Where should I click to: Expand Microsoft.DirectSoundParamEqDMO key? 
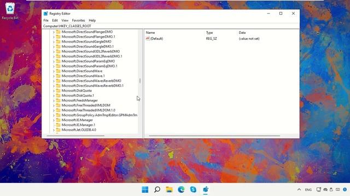point(54,62)
